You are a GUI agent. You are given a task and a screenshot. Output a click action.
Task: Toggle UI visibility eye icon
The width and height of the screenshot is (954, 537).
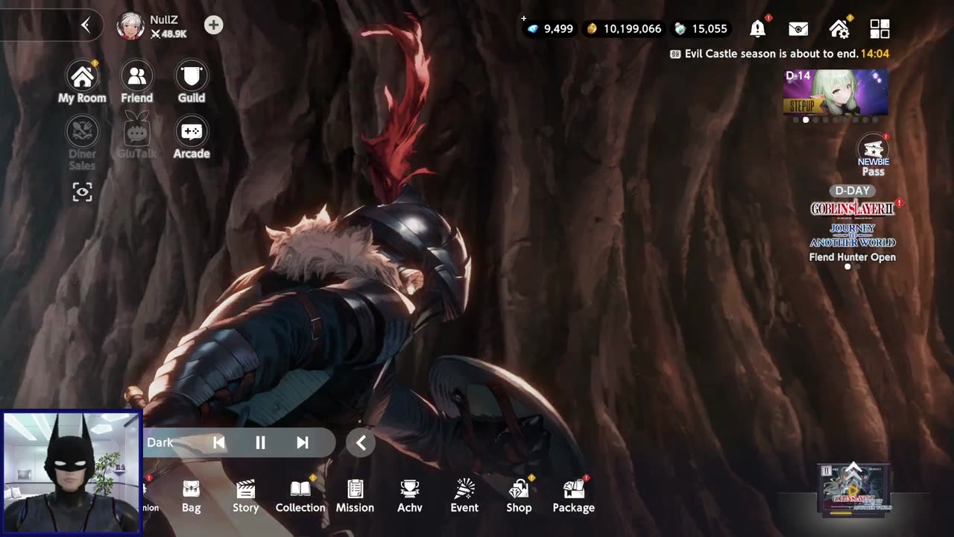coord(82,192)
